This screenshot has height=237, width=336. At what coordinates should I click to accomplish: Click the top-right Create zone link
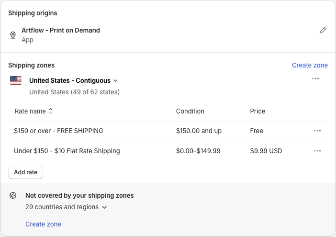[310, 65]
